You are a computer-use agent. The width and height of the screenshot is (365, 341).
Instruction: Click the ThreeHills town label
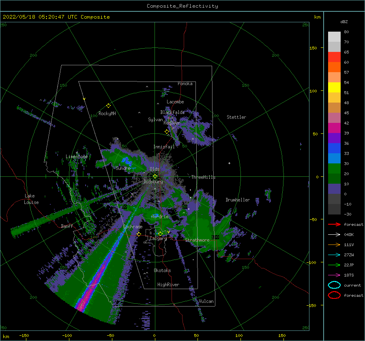pyautogui.click(x=203, y=177)
